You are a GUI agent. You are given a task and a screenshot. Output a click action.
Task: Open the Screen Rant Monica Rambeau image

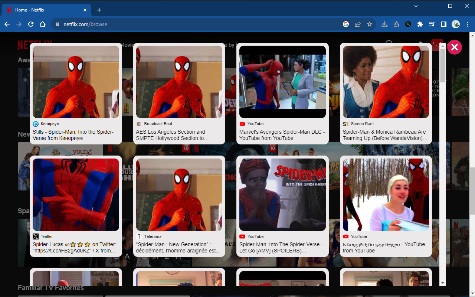point(386,82)
